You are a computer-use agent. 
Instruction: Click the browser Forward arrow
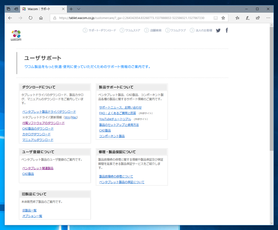click(x=20, y=18)
